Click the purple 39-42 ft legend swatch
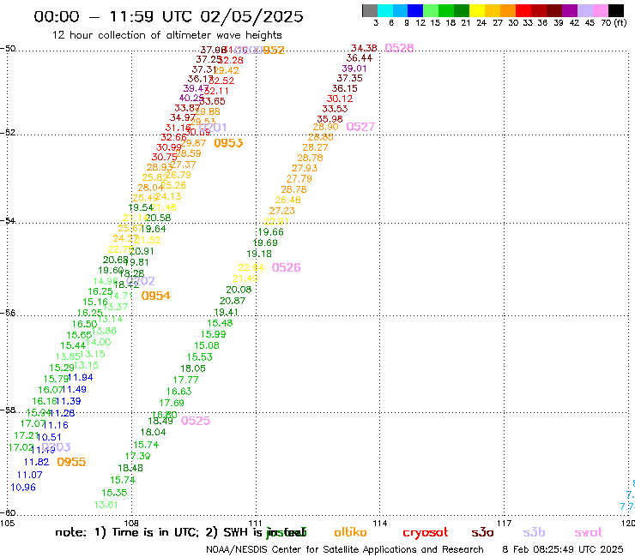635x557 pixels. tap(570, 10)
